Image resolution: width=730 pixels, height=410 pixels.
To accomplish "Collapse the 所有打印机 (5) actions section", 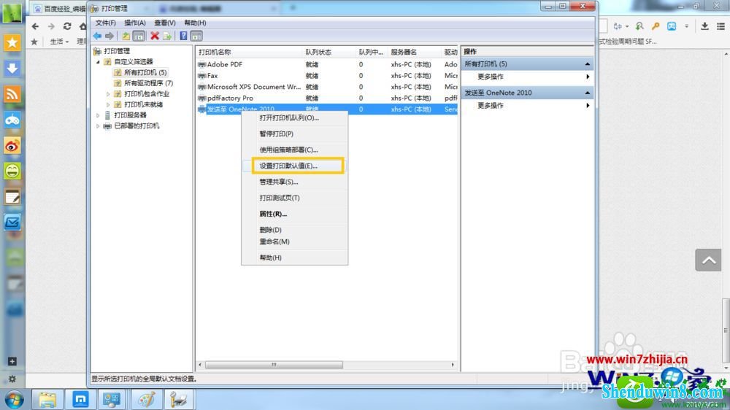I will click(588, 63).
